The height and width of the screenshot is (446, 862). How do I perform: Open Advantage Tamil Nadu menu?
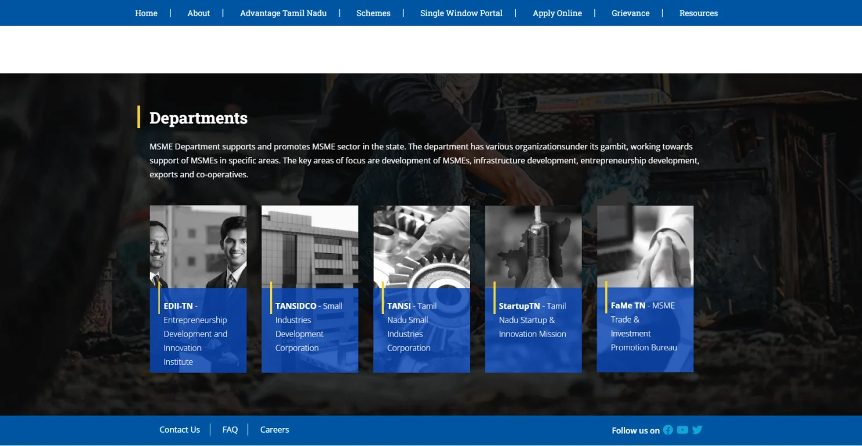pos(283,13)
